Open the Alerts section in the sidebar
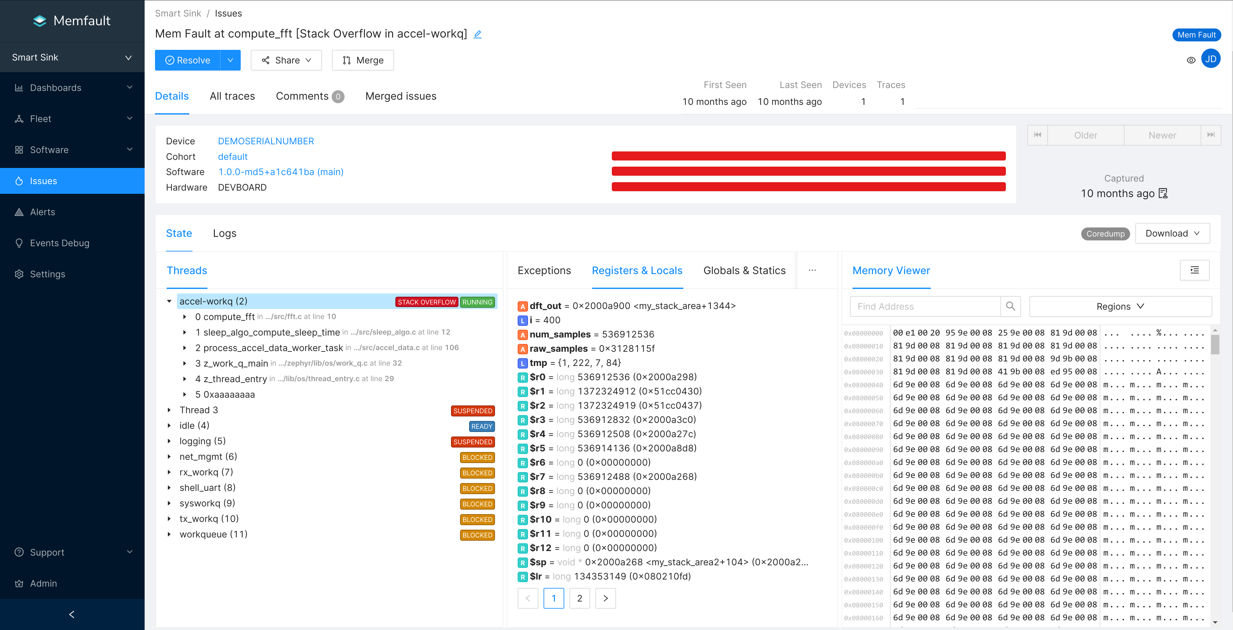The width and height of the screenshot is (1233, 630). point(43,212)
